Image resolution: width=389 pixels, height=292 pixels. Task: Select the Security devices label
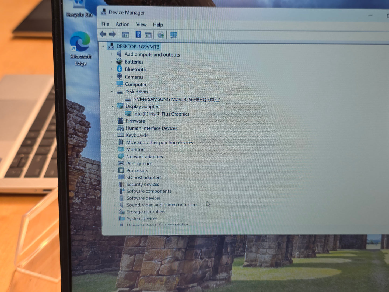(143, 184)
